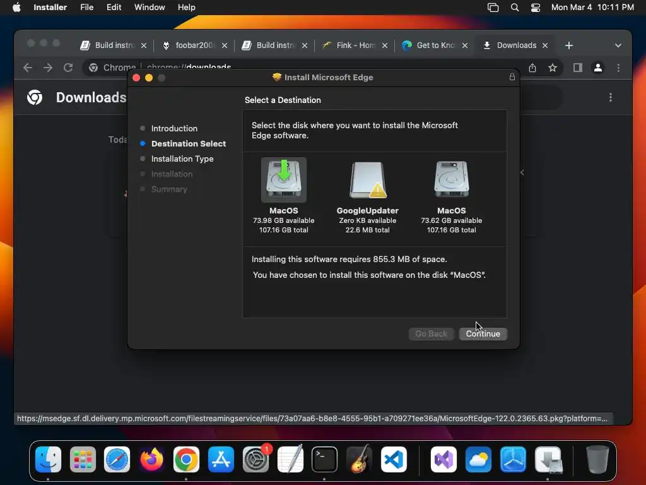Switch to the Get to Know Chrome tab
This screenshot has height=485, width=646.
[x=435, y=45]
